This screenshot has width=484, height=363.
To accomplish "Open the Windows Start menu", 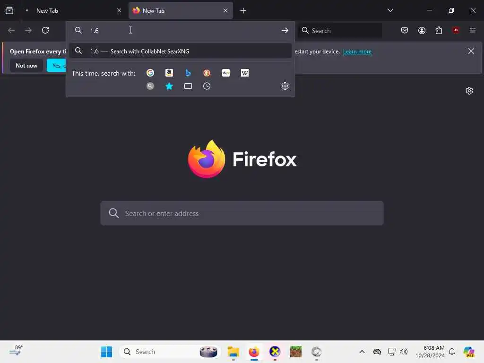I will coord(107,352).
